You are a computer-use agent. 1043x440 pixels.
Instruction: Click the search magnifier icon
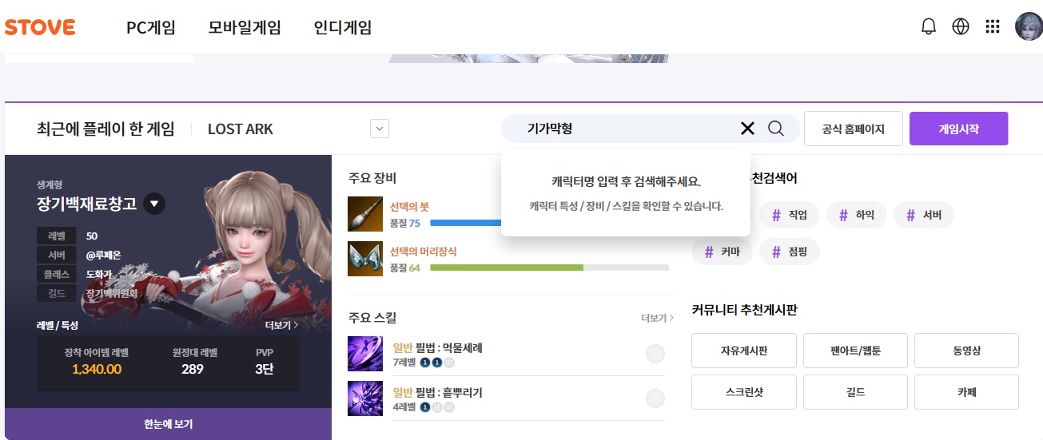pyautogui.click(x=775, y=129)
